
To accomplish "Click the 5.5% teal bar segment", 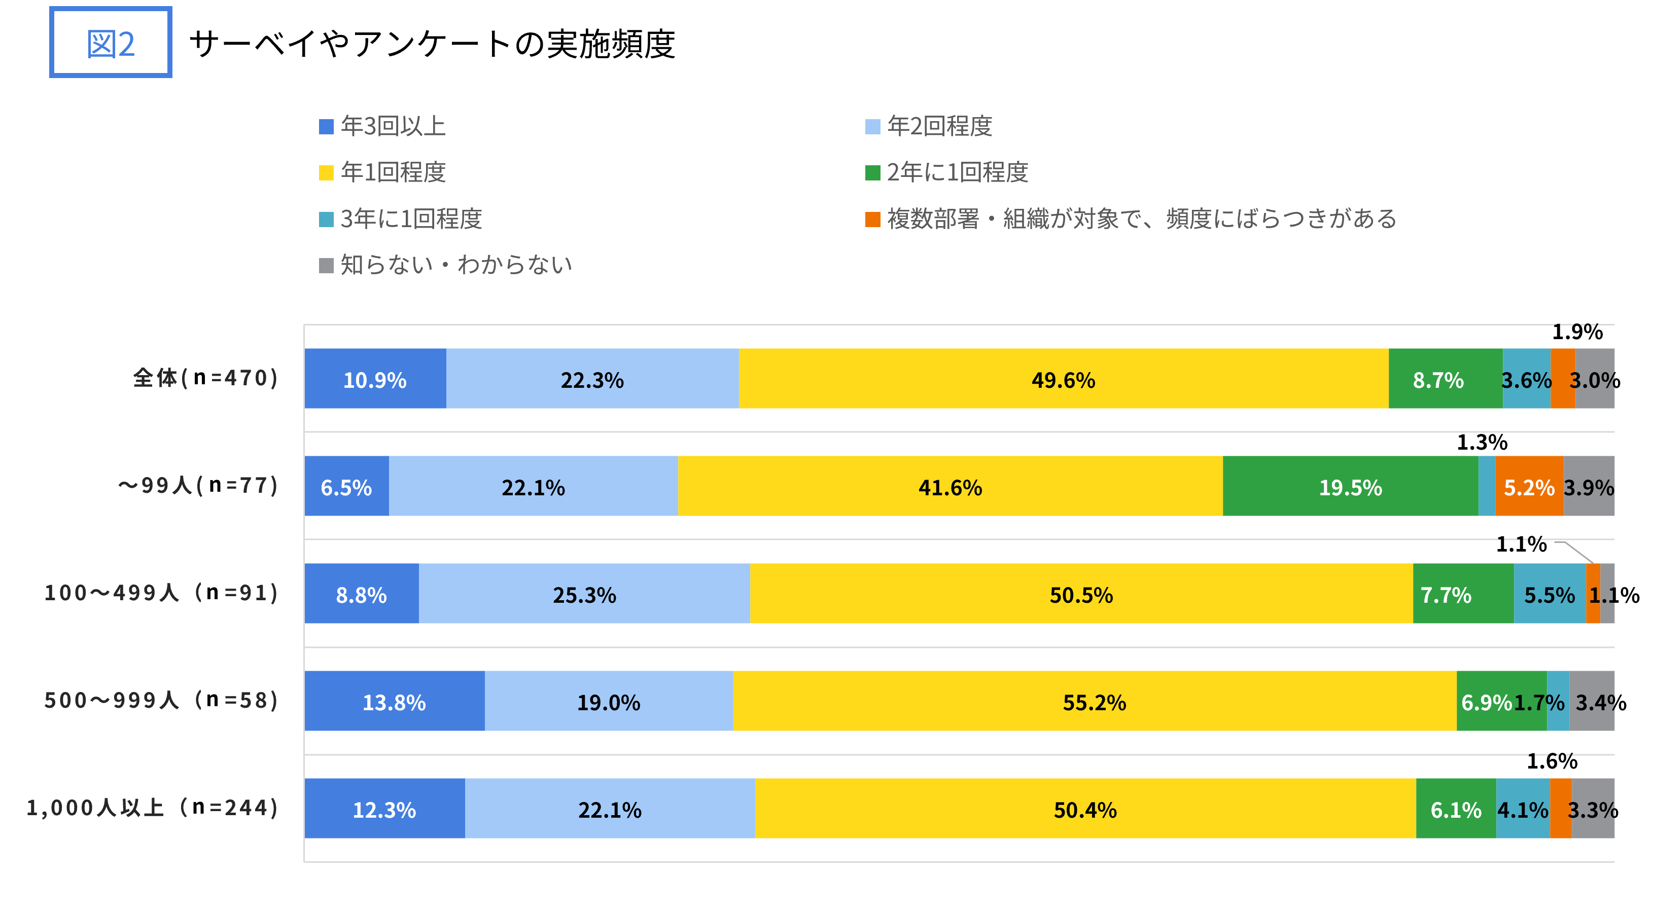I will pyautogui.click(x=1549, y=594).
